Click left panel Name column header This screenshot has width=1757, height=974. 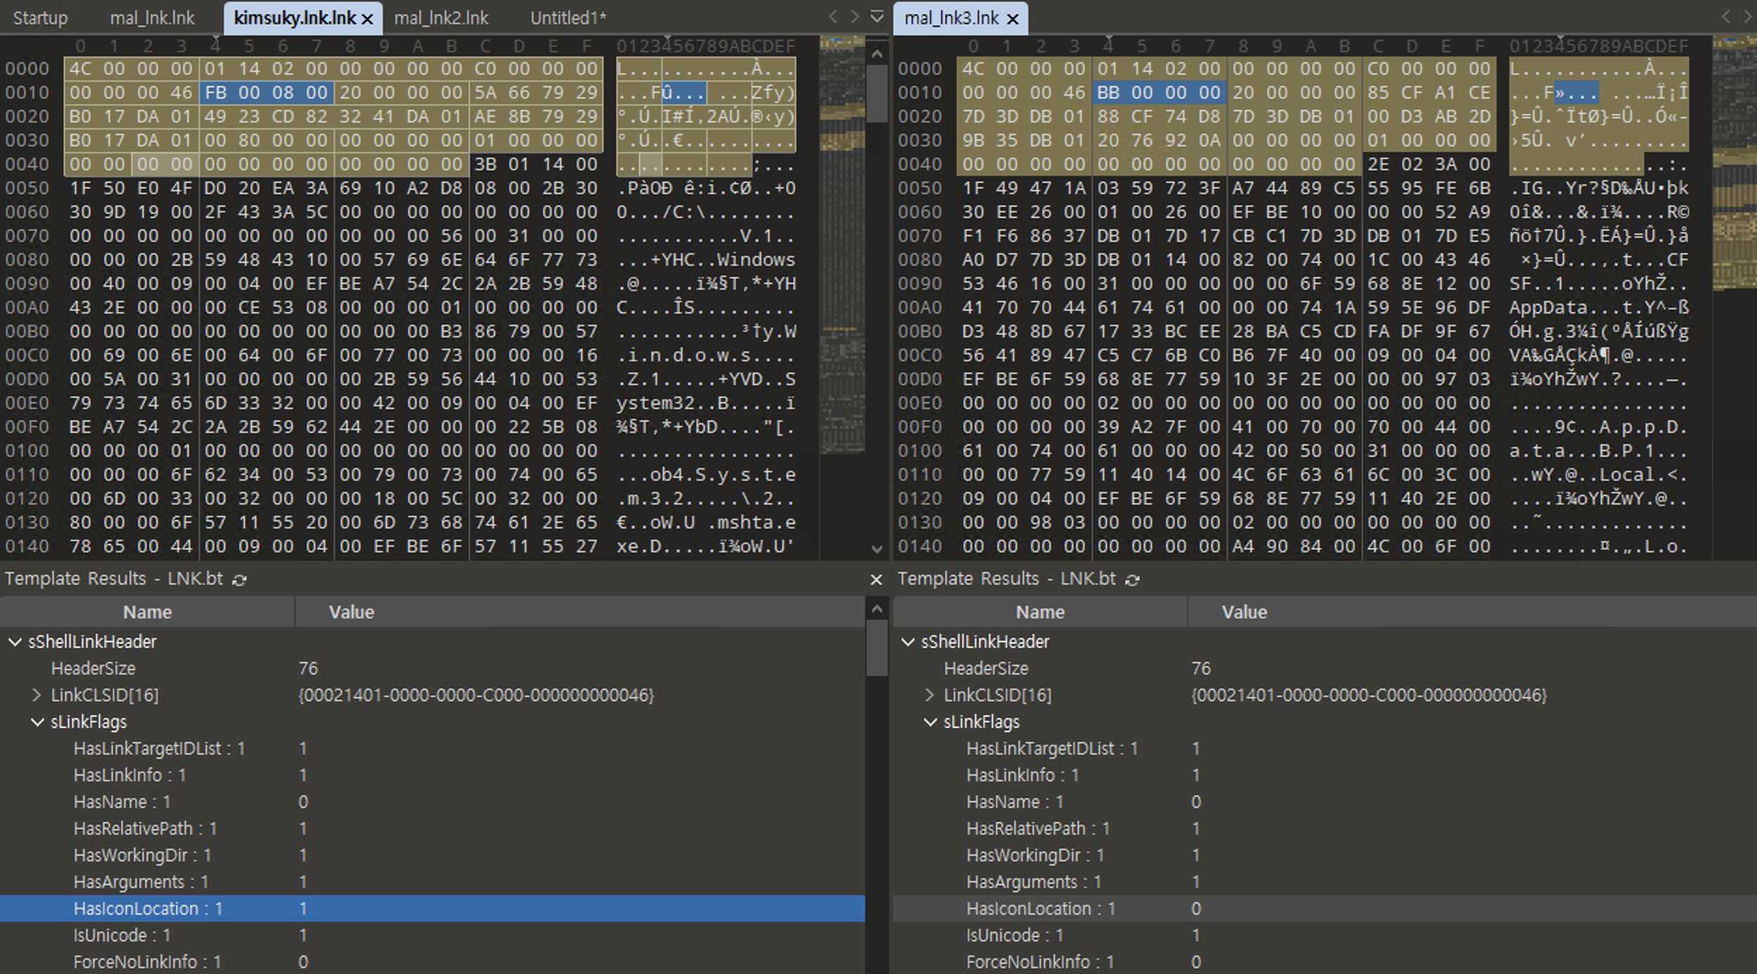[x=147, y=612]
